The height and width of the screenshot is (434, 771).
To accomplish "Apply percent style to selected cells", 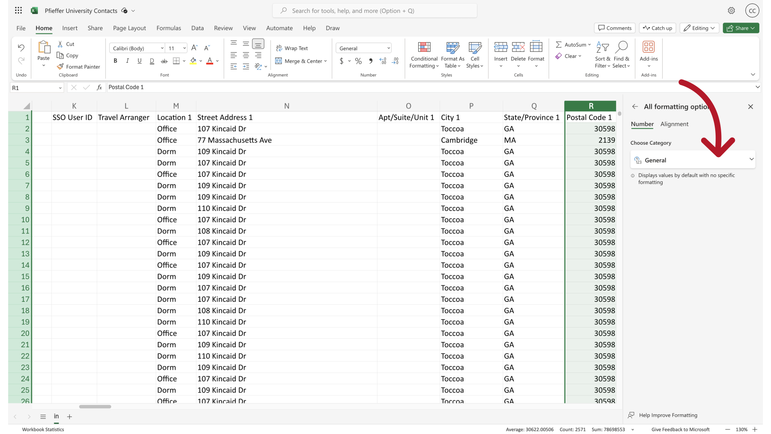I will pos(358,61).
